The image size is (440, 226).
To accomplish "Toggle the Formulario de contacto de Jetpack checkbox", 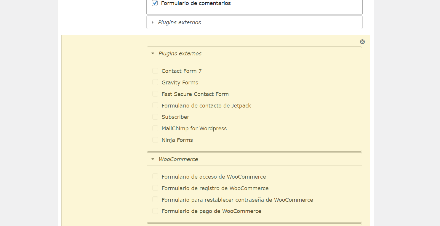I will click(x=155, y=105).
